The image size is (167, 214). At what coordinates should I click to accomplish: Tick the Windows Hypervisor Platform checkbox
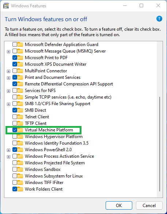coord(15,137)
